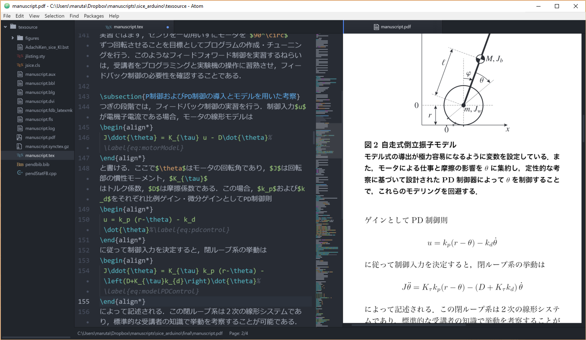The image size is (586, 340).
Task: Place cursor on \subsection line
Action: (200, 96)
